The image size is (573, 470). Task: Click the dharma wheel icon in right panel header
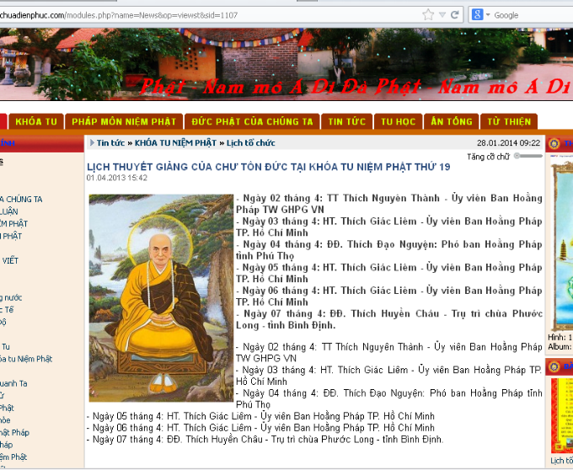coord(554,143)
